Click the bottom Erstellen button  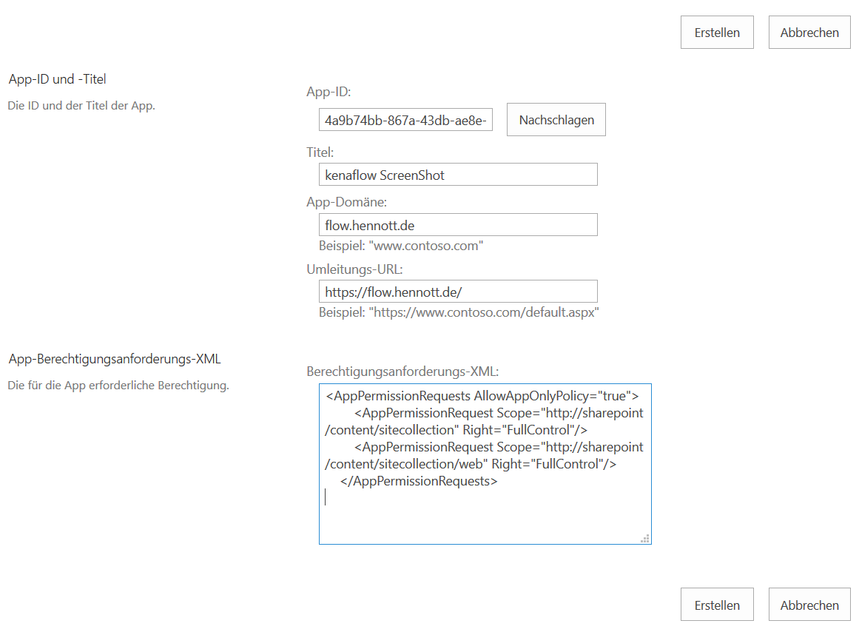click(717, 605)
